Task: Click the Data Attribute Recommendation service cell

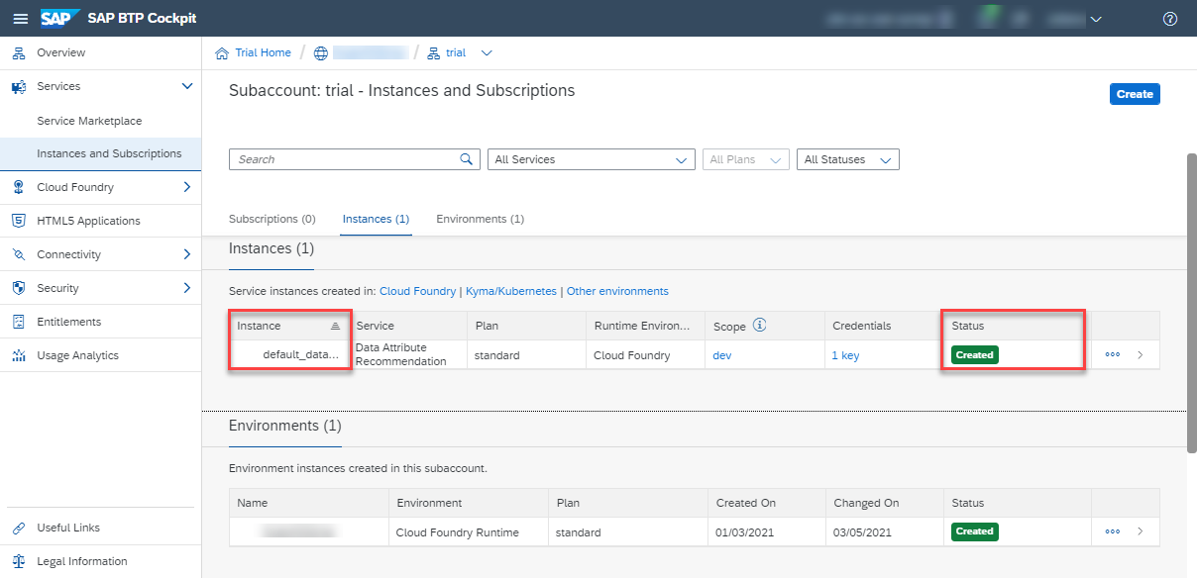Action: click(407, 354)
